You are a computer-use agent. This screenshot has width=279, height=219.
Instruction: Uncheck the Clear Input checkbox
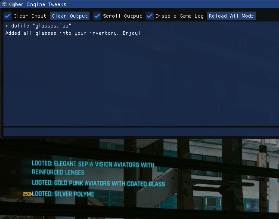click(8, 16)
